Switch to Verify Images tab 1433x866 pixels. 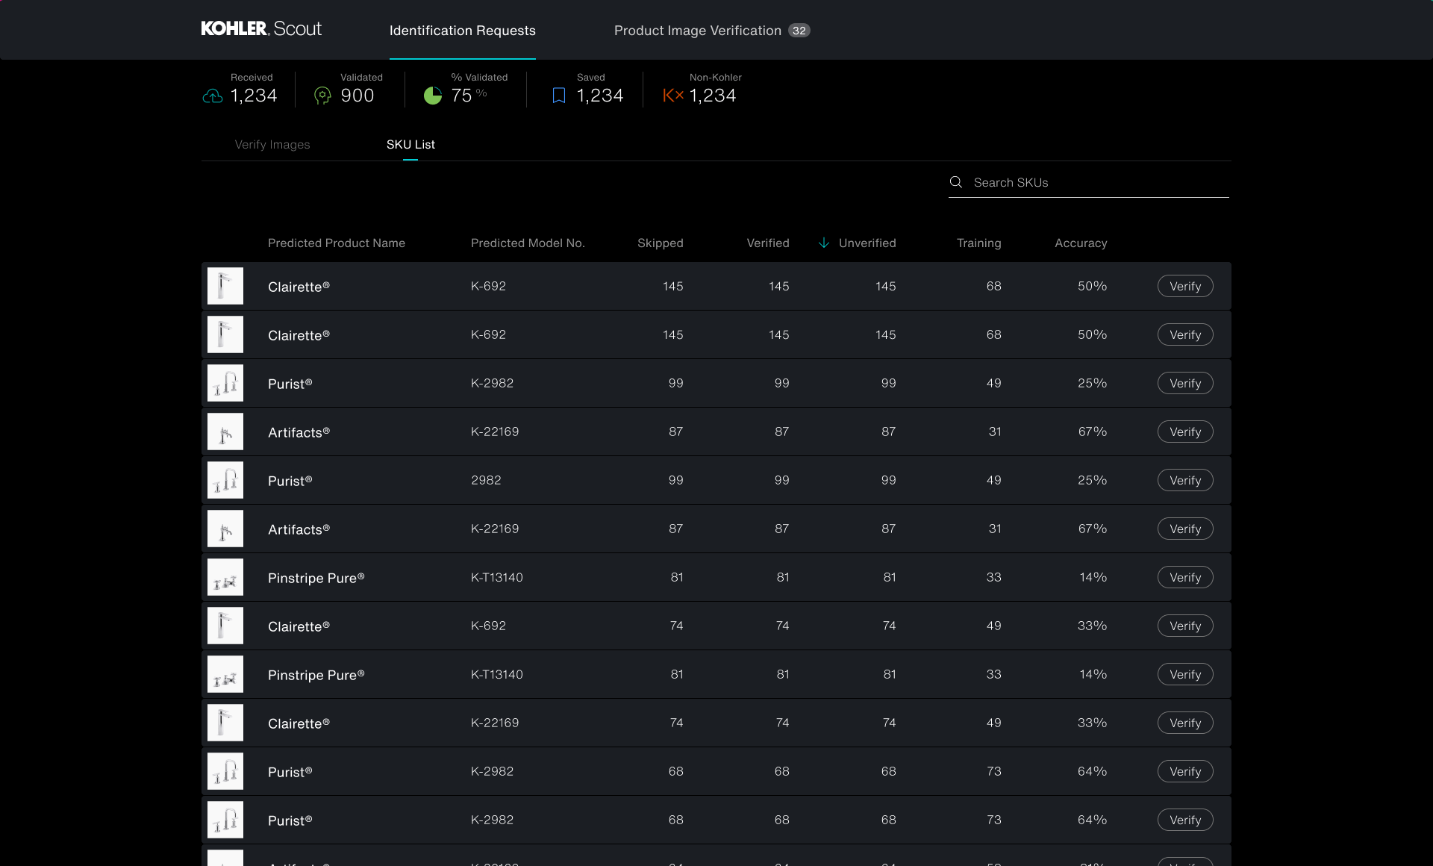click(x=272, y=145)
